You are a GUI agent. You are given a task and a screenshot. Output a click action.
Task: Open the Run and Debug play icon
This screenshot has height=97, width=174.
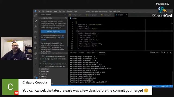click(36, 48)
